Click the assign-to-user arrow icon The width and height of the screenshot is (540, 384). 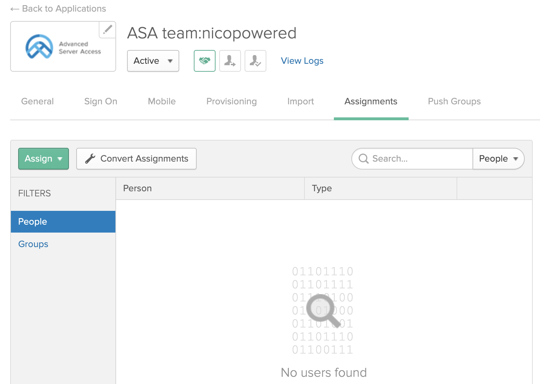pyautogui.click(x=230, y=61)
